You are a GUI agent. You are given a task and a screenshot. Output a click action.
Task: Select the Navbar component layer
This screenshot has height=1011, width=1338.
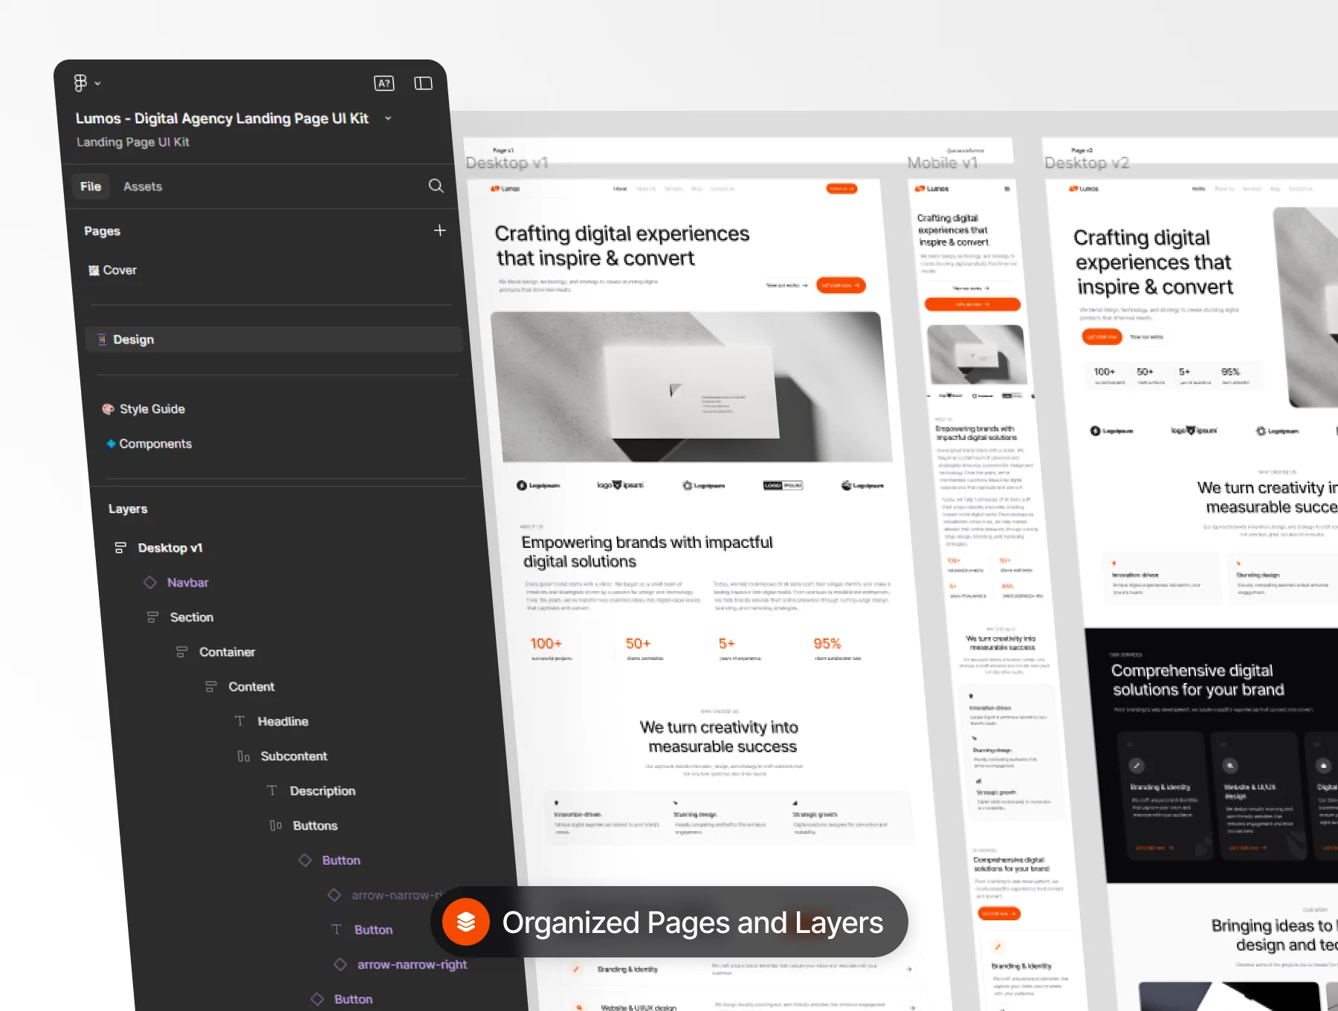[187, 583]
